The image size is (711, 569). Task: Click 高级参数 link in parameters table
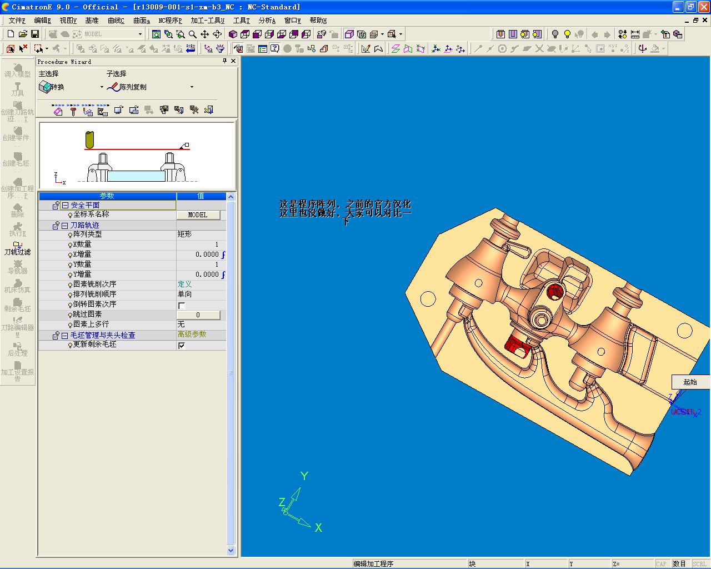pyautogui.click(x=192, y=335)
